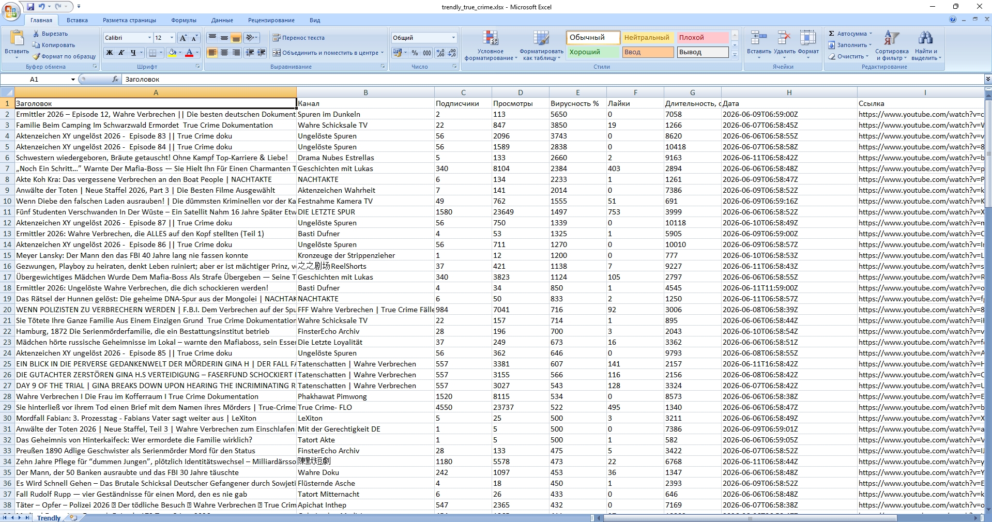992x522 pixels.
Task: Click the Paste clipboard icon
Action: pos(17,39)
